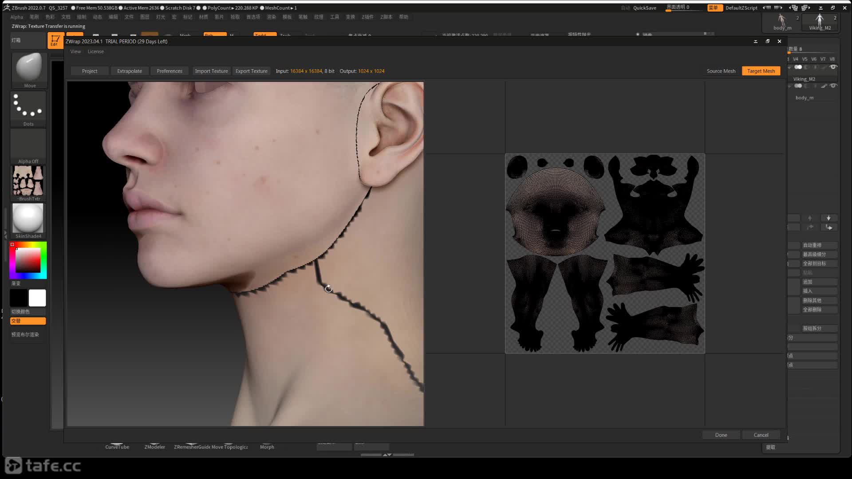Toggle the body_m polypaint brush icon
Screen dimensions: 852x479
(x=824, y=86)
